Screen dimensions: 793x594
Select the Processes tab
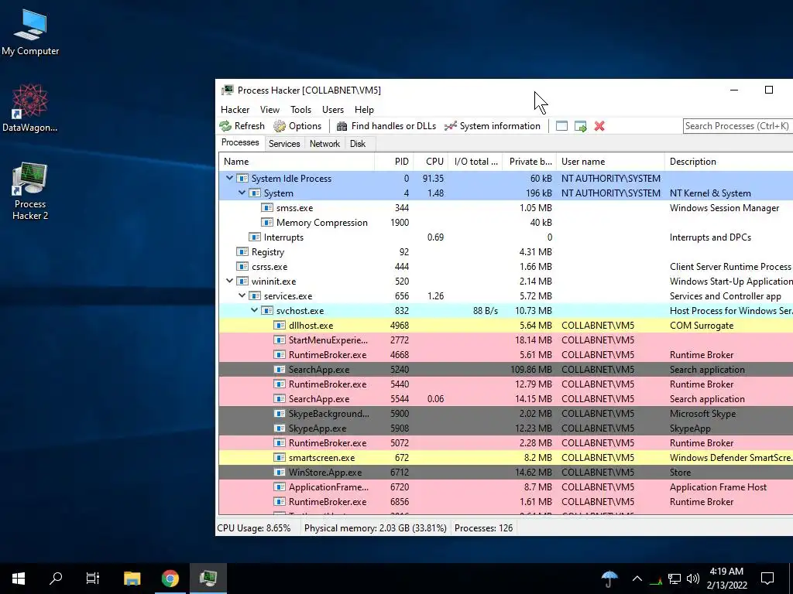[x=240, y=142]
